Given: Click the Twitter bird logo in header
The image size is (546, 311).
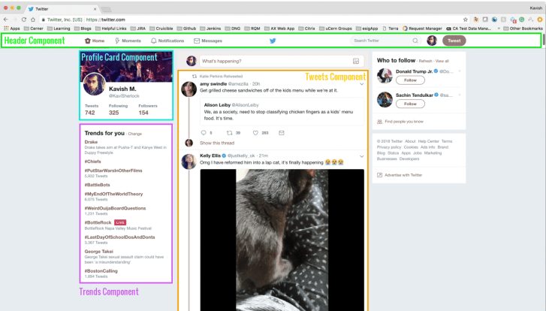Looking at the screenshot, I should pyautogui.click(x=273, y=41).
